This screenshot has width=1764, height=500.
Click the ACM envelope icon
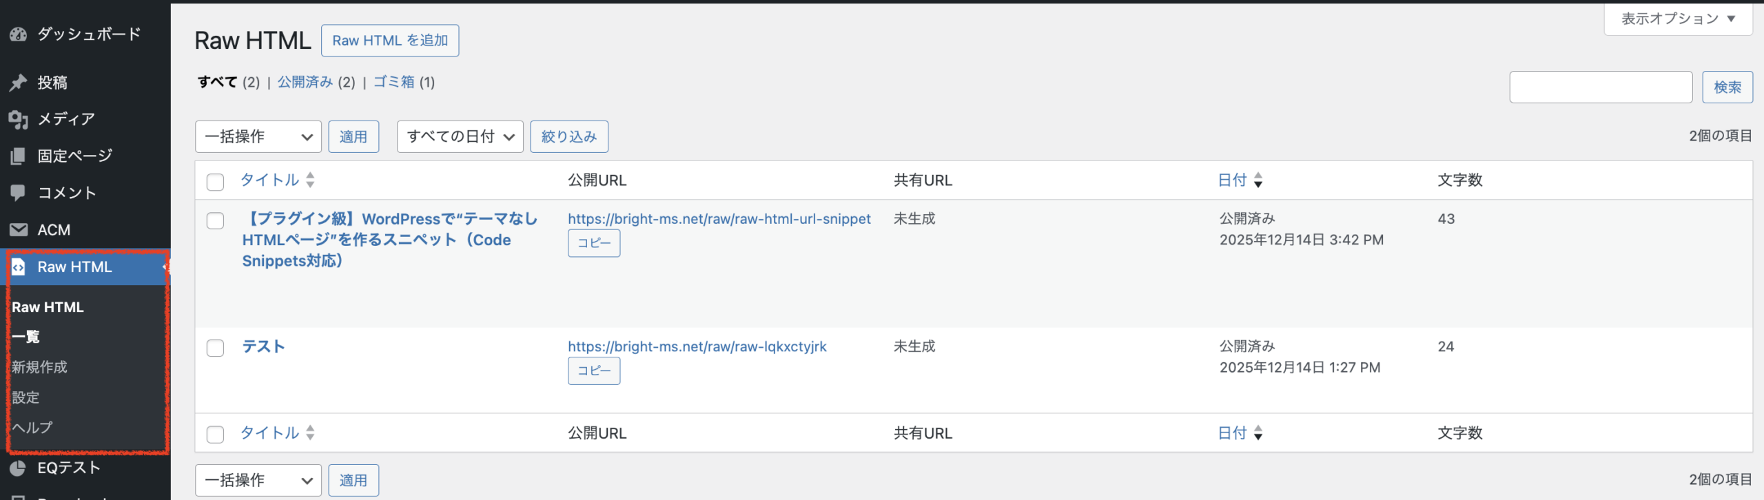click(19, 229)
